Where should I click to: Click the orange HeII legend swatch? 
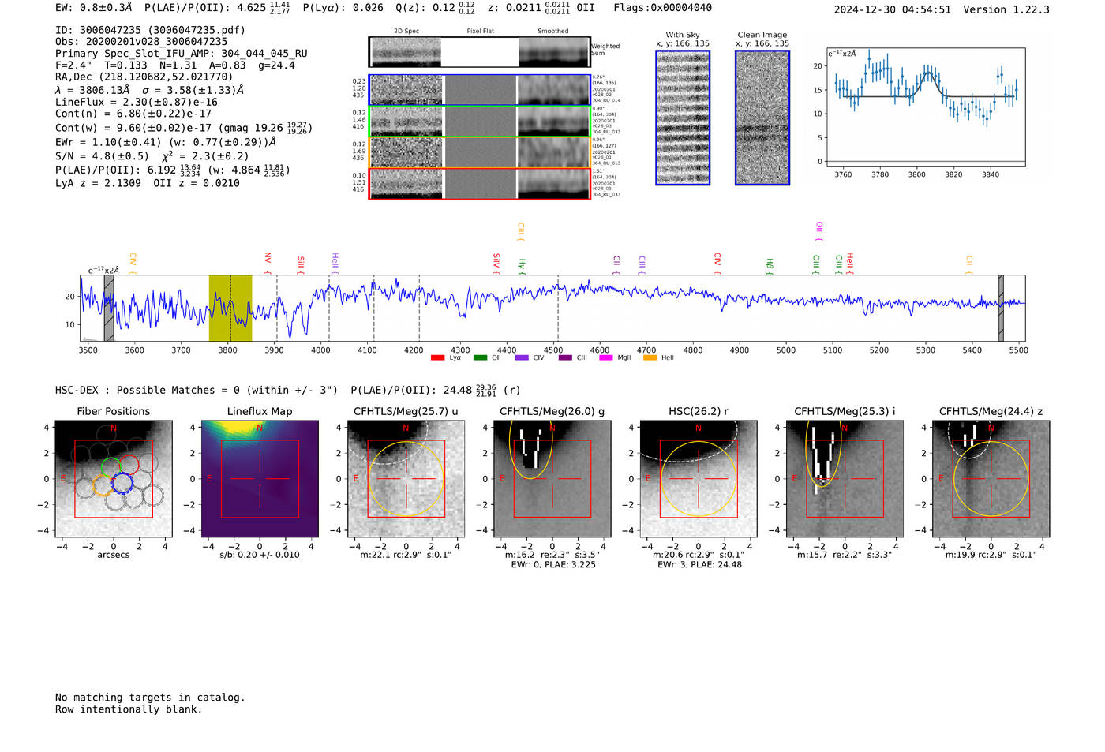pyautogui.click(x=650, y=358)
